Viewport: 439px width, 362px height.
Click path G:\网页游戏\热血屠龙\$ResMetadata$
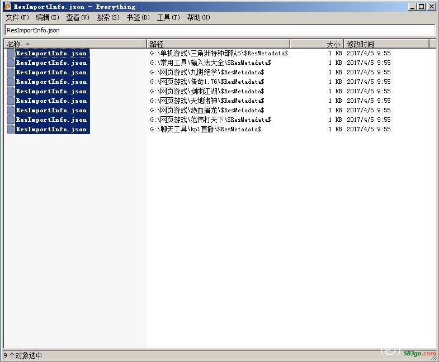tap(207, 110)
